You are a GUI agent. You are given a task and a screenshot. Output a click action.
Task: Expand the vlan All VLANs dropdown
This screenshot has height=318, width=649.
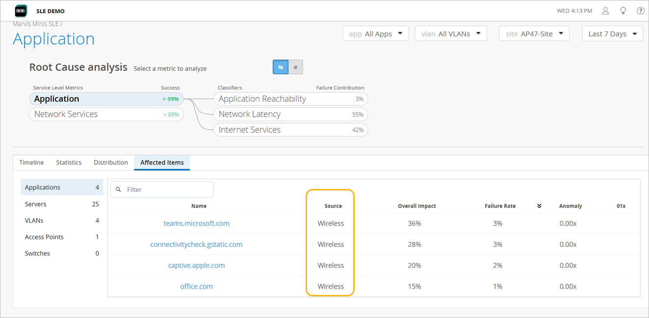(x=450, y=34)
